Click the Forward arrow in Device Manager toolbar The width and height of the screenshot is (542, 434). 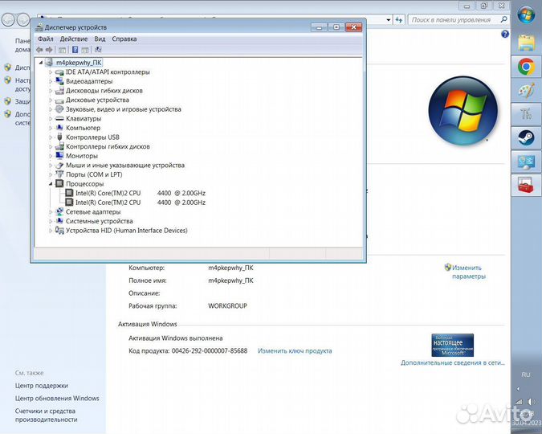[49, 50]
